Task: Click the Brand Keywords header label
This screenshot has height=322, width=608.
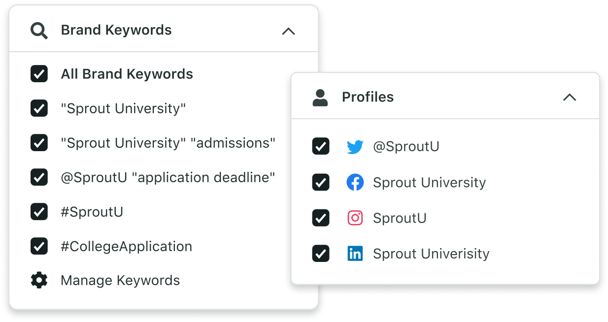Action: 116,30
